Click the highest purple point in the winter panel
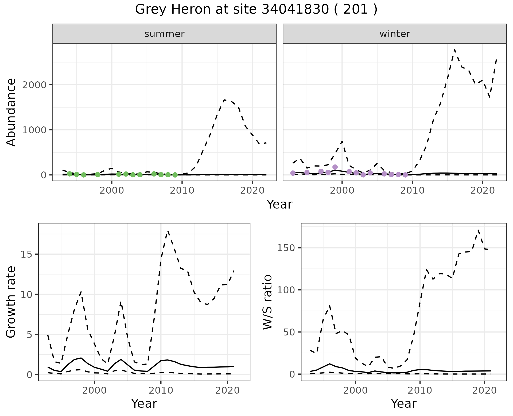 [x=335, y=167]
